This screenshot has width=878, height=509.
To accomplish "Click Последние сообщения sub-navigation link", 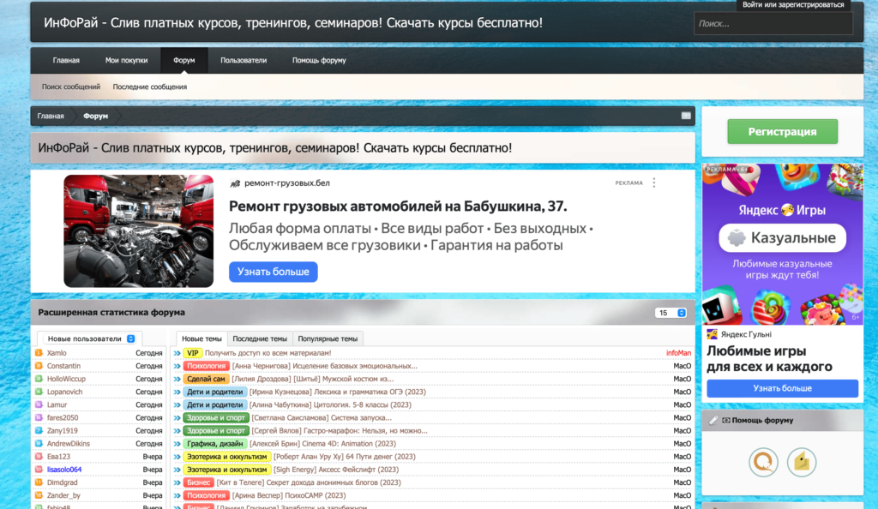I will (x=150, y=87).
